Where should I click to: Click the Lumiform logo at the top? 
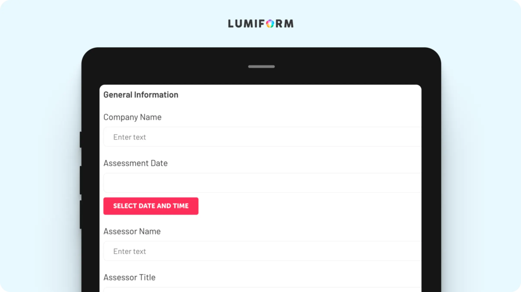coord(261,23)
